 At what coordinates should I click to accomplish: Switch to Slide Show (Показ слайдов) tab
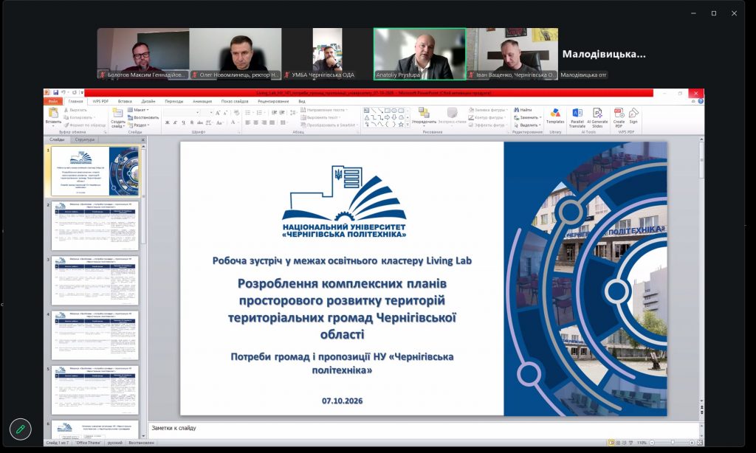coord(235,101)
